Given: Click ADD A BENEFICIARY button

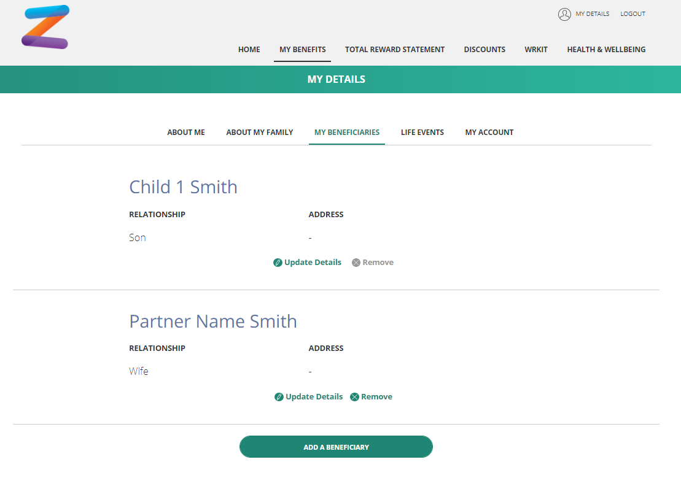Looking at the screenshot, I should [x=336, y=447].
